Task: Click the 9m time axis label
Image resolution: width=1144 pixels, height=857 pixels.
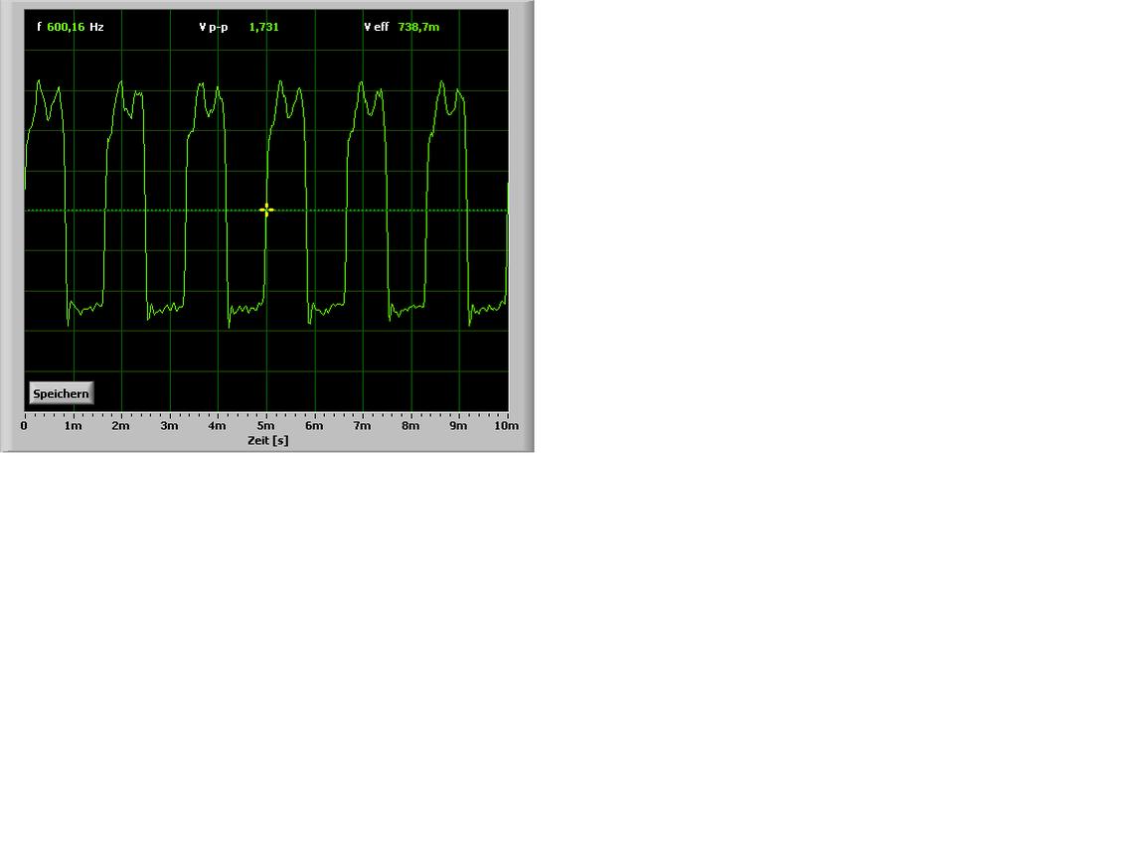Action: point(458,426)
